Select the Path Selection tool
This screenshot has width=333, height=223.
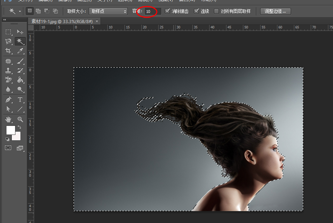tap(8, 109)
